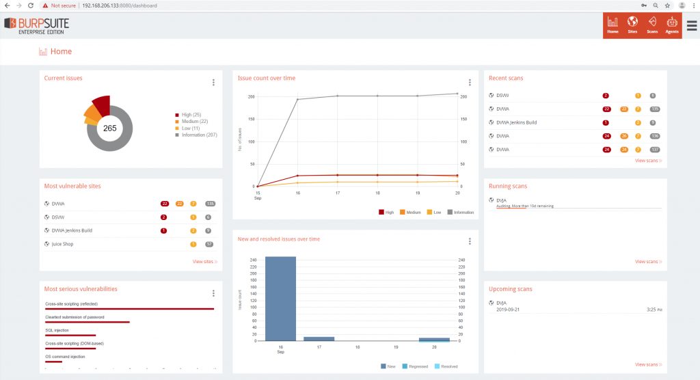Open Current issues panel options menu

(x=213, y=83)
